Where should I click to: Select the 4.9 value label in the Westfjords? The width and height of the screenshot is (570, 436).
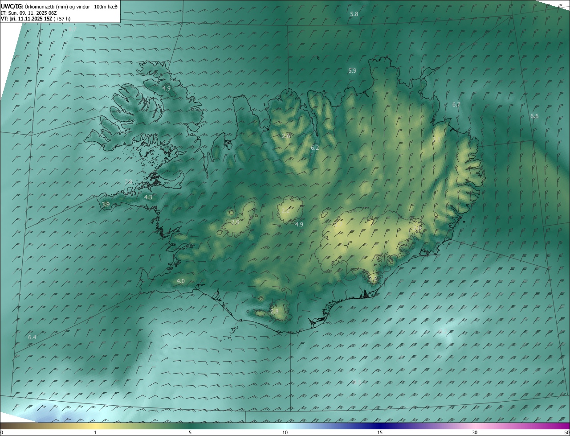pos(167,88)
